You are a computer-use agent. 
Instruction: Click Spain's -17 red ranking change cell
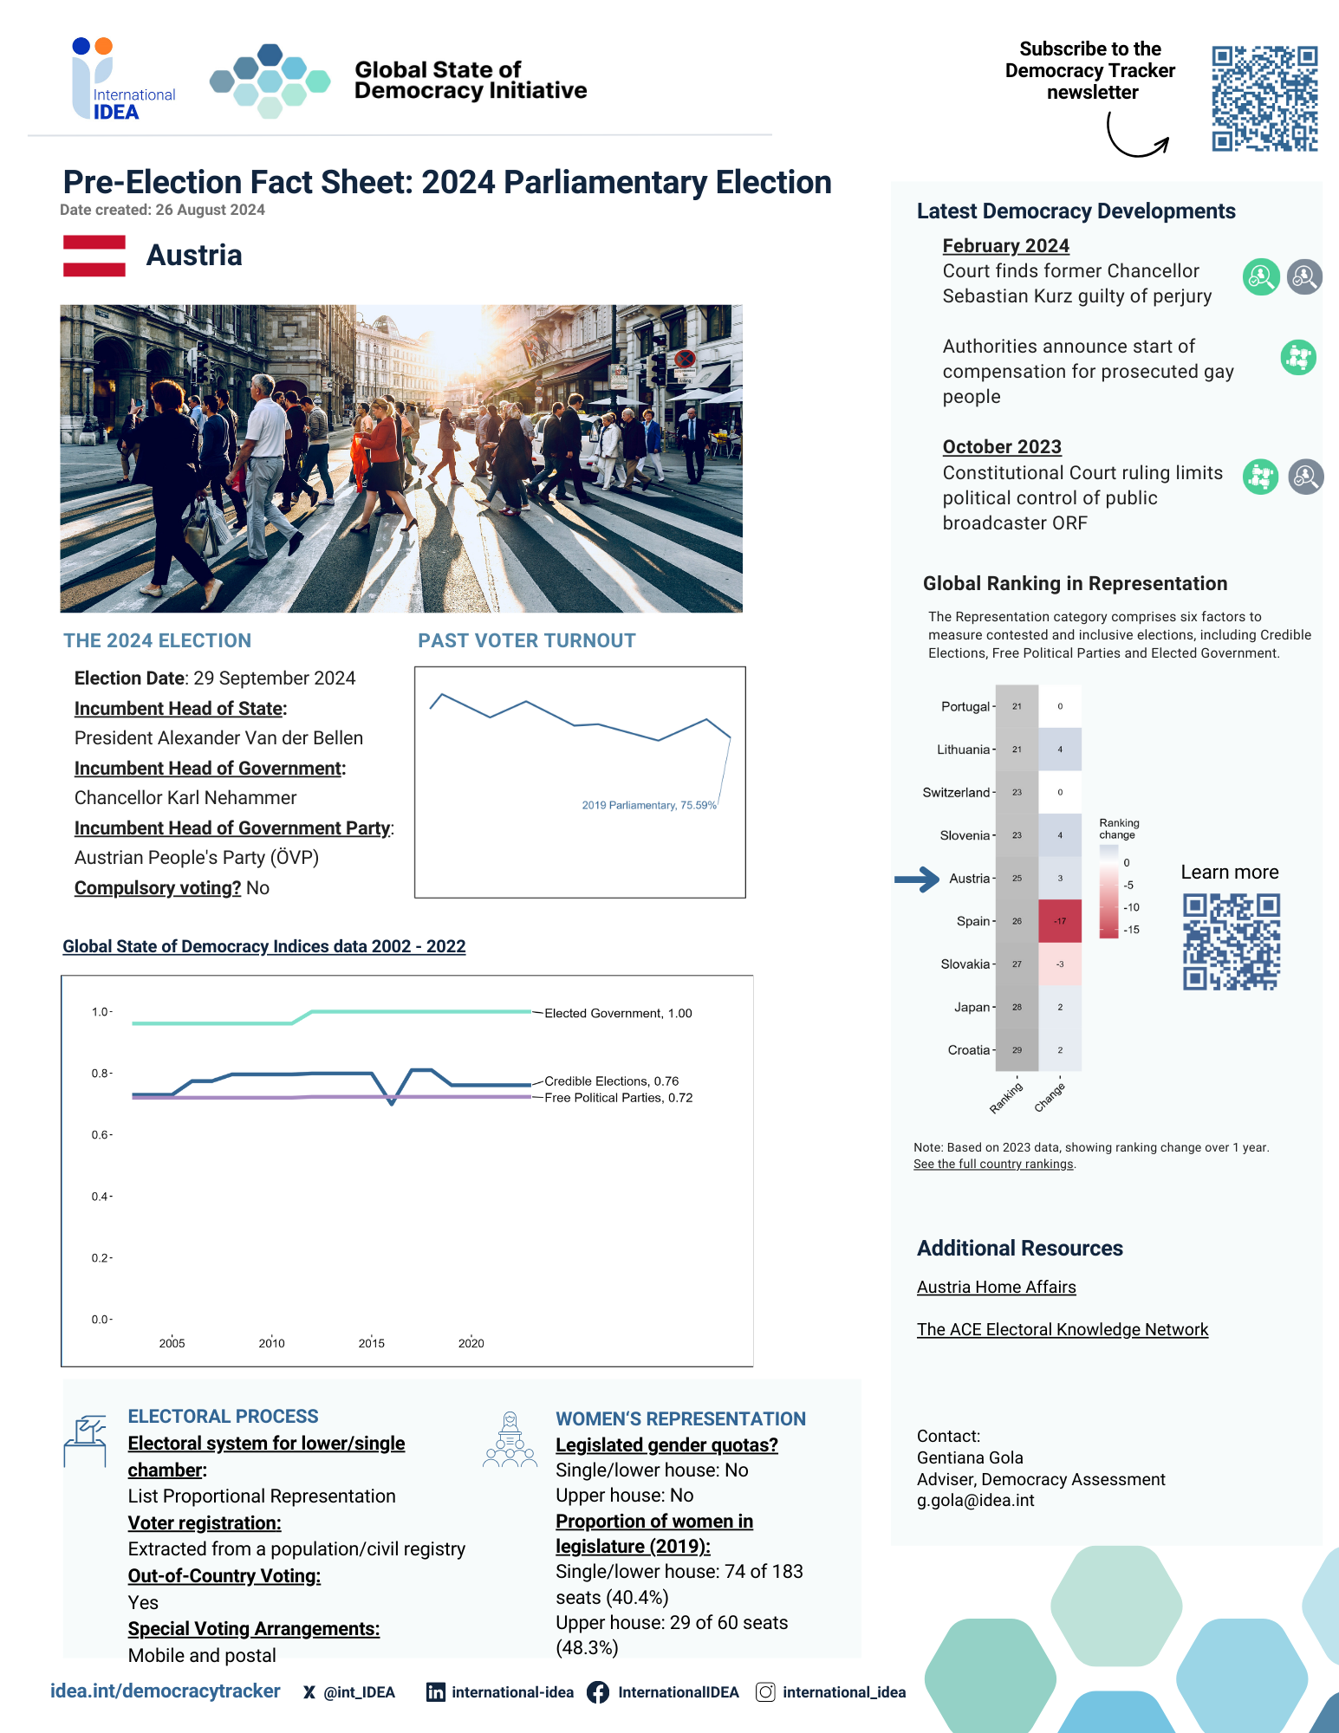(1060, 921)
